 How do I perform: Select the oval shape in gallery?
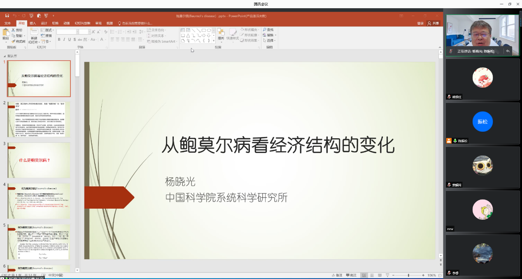pyautogui.click(x=209, y=30)
